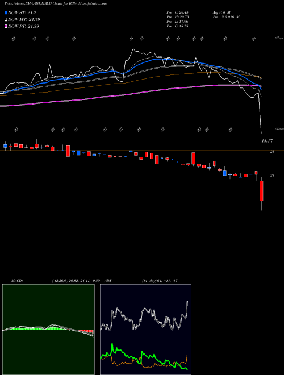
Task: Click the '<Lows' marker label
Action: coord(279,128)
